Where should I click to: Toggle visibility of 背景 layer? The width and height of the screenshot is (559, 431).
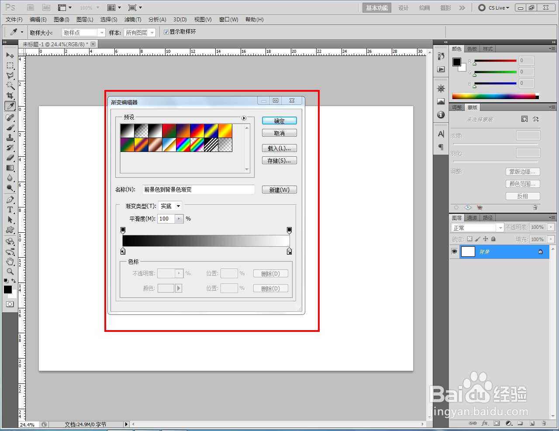455,252
